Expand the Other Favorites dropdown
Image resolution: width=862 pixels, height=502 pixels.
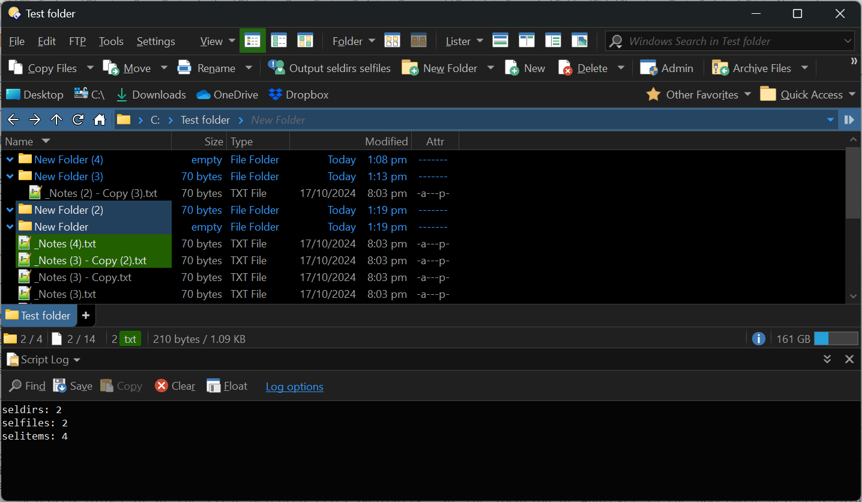(x=747, y=94)
